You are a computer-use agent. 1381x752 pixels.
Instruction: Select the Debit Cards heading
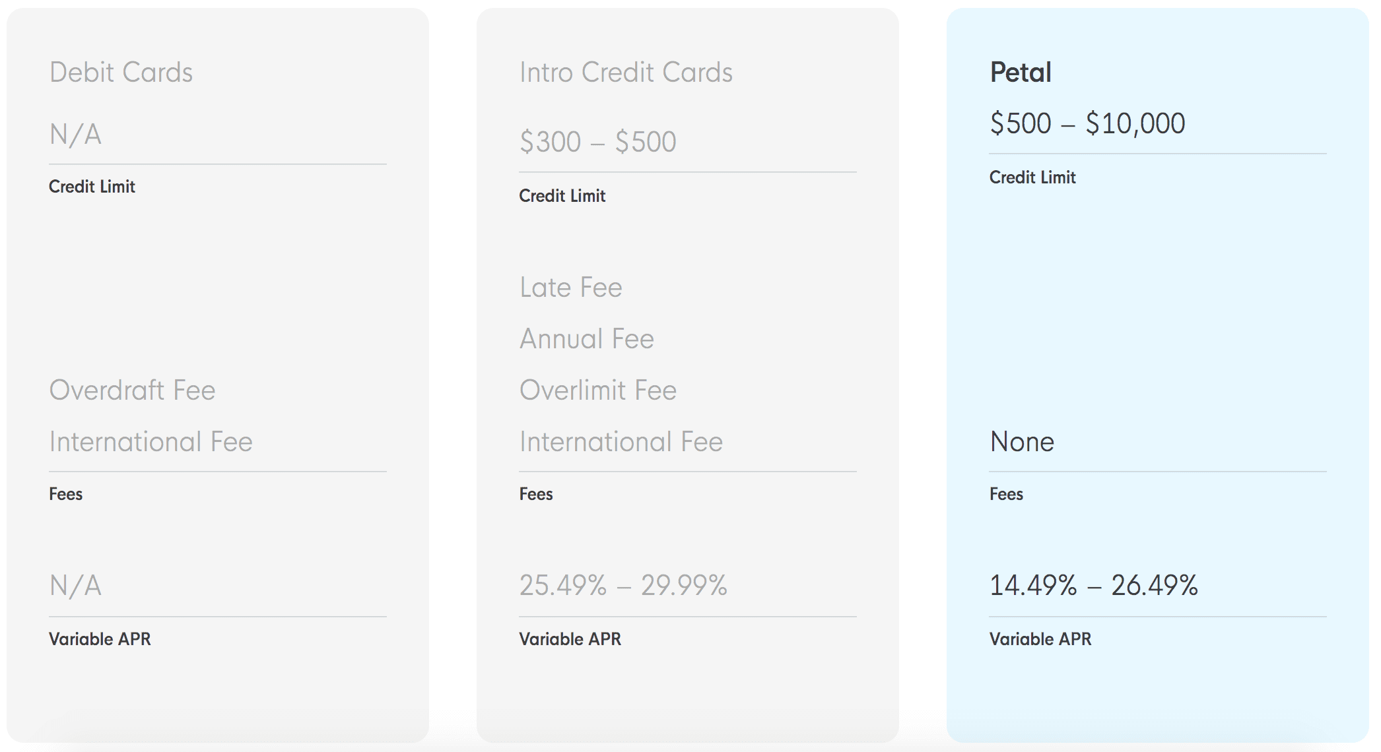coord(121,72)
